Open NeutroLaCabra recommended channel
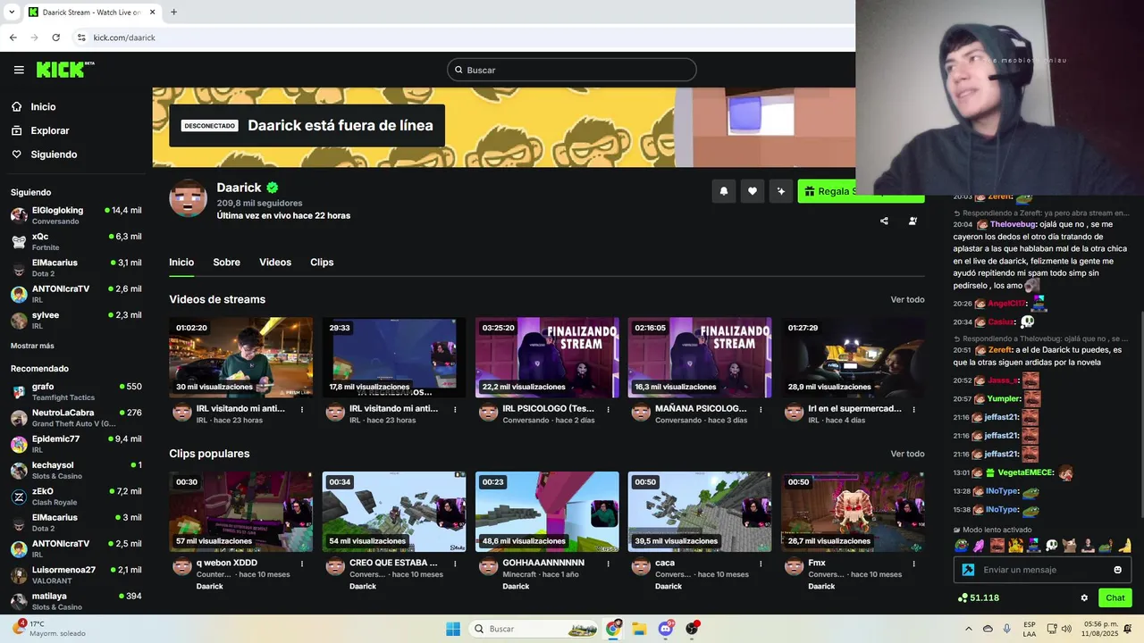The height and width of the screenshot is (643, 1144). [x=76, y=417]
